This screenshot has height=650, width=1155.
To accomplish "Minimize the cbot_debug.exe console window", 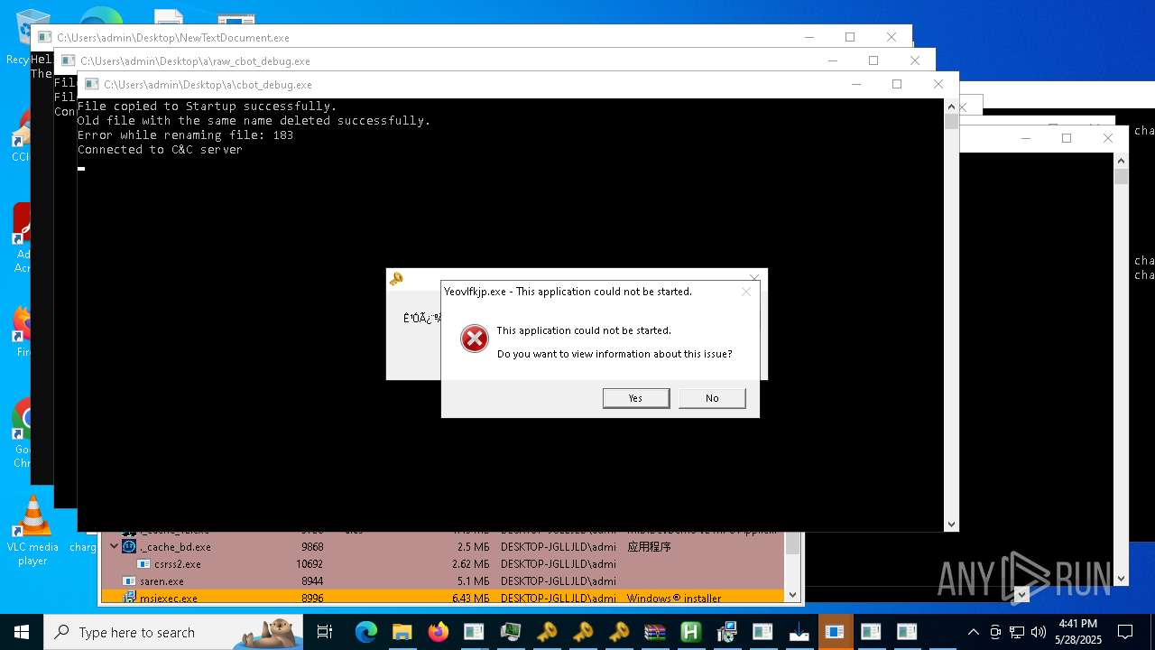I will [855, 84].
